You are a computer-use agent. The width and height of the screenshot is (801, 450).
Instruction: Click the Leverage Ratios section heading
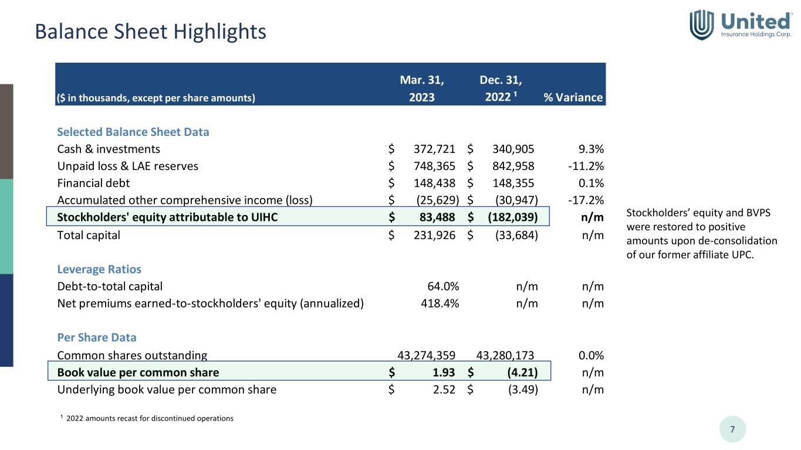click(x=99, y=270)
